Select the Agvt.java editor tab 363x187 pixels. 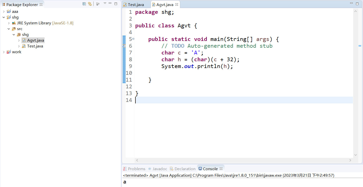[164, 5]
